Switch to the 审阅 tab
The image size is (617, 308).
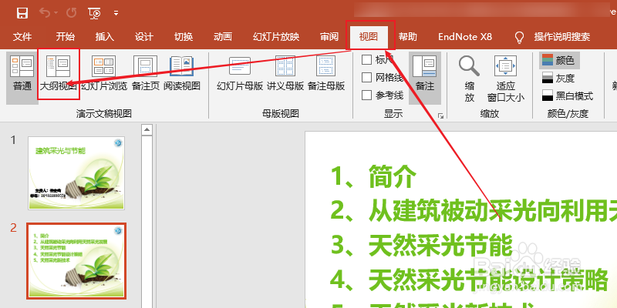329,37
